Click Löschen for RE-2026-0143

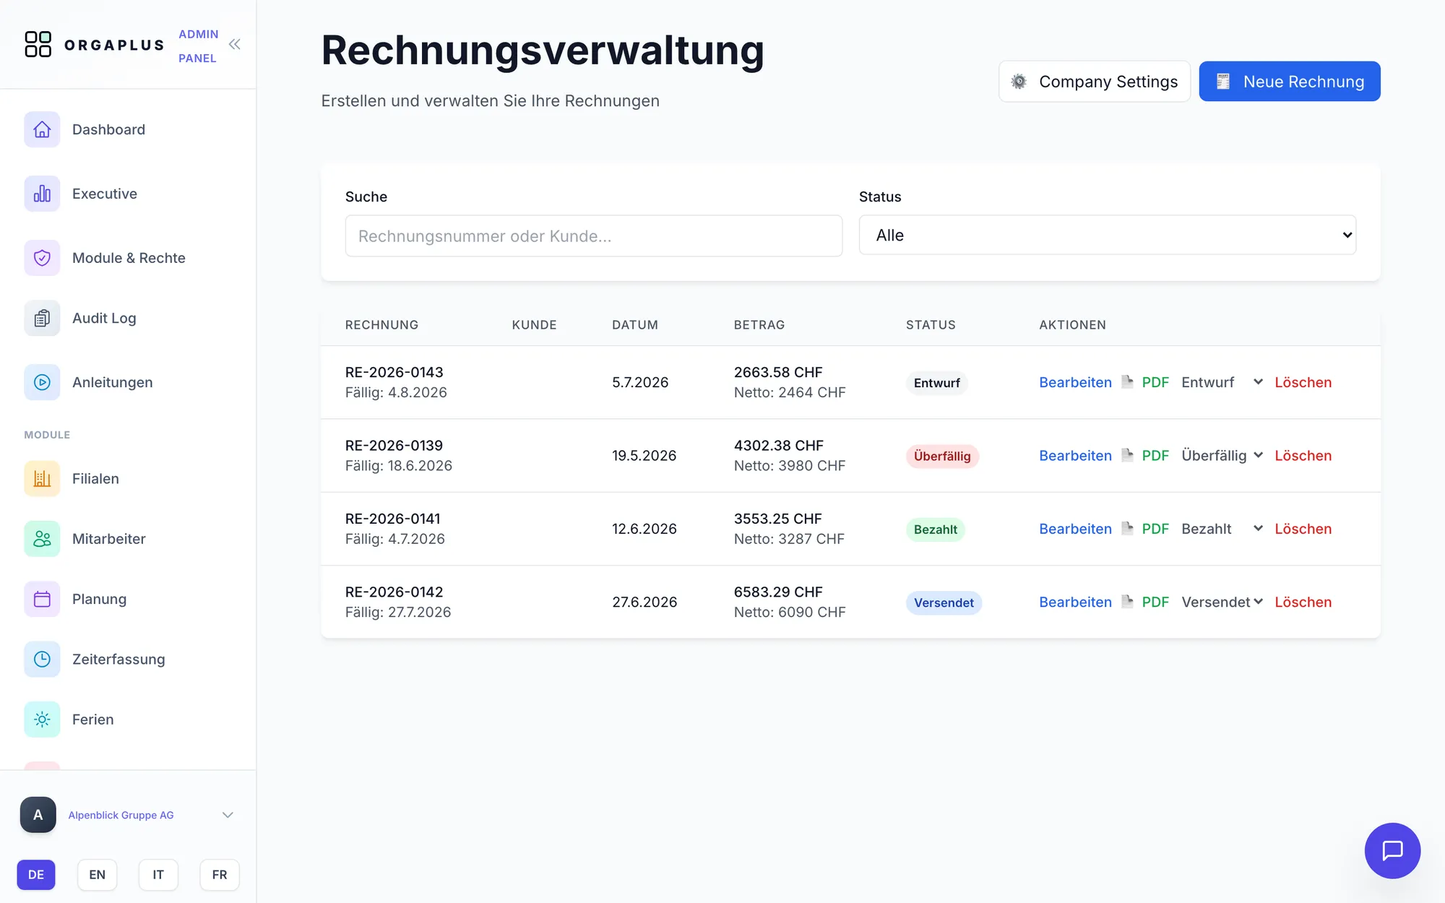pos(1303,382)
